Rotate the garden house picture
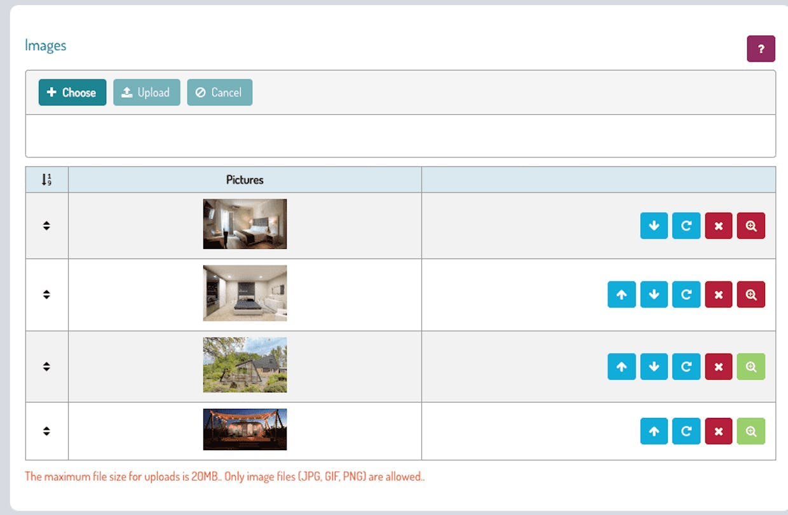The width and height of the screenshot is (788, 515). click(686, 366)
